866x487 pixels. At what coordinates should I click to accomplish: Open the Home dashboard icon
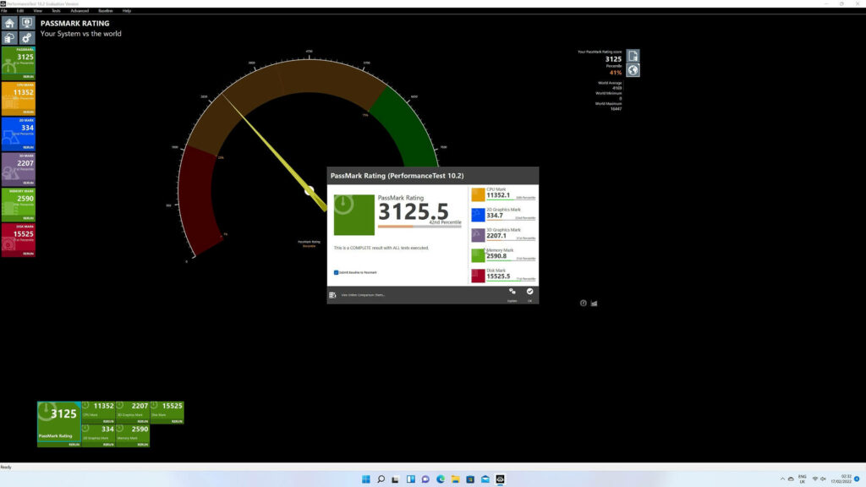coord(9,23)
